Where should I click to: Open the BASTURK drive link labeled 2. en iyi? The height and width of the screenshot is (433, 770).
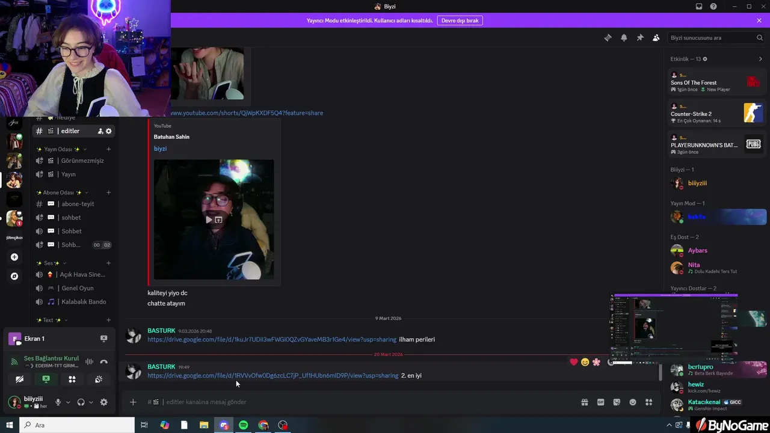click(x=273, y=375)
